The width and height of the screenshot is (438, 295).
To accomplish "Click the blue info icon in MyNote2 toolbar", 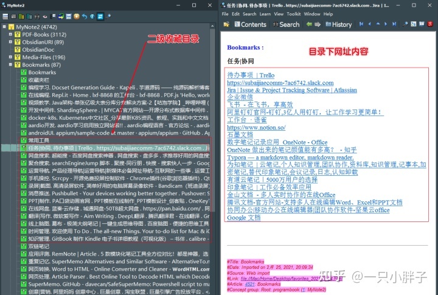I will point(92,16).
